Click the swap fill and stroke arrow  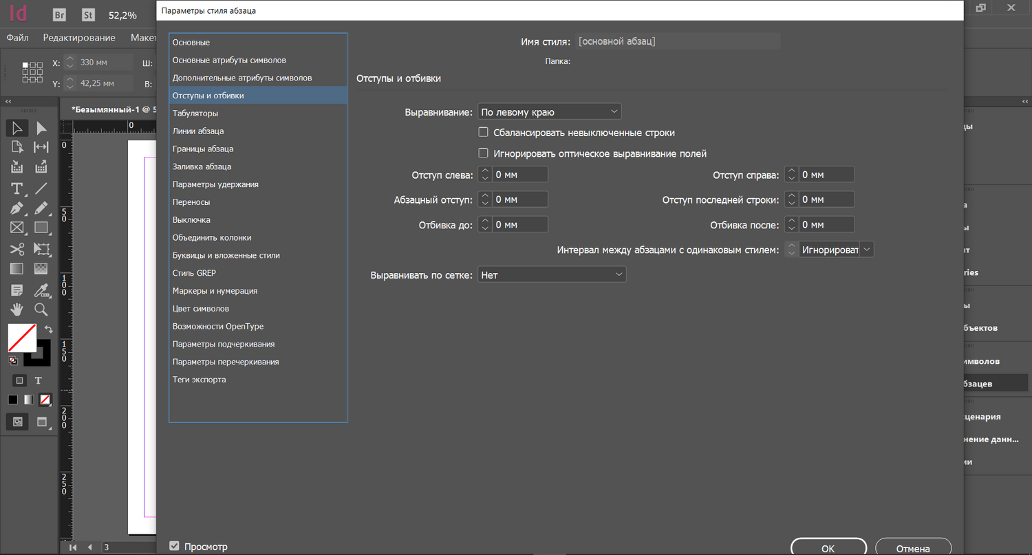pyautogui.click(x=49, y=329)
